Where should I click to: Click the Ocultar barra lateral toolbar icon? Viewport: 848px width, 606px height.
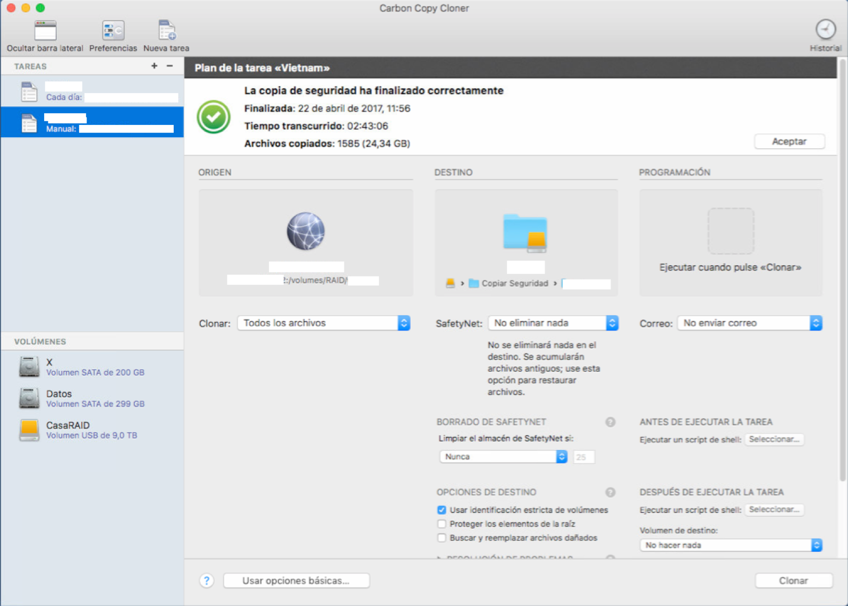pos(45,31)
